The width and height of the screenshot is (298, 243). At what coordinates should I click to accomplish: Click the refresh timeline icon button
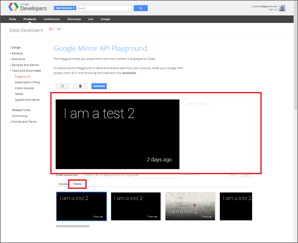[63, 86]
